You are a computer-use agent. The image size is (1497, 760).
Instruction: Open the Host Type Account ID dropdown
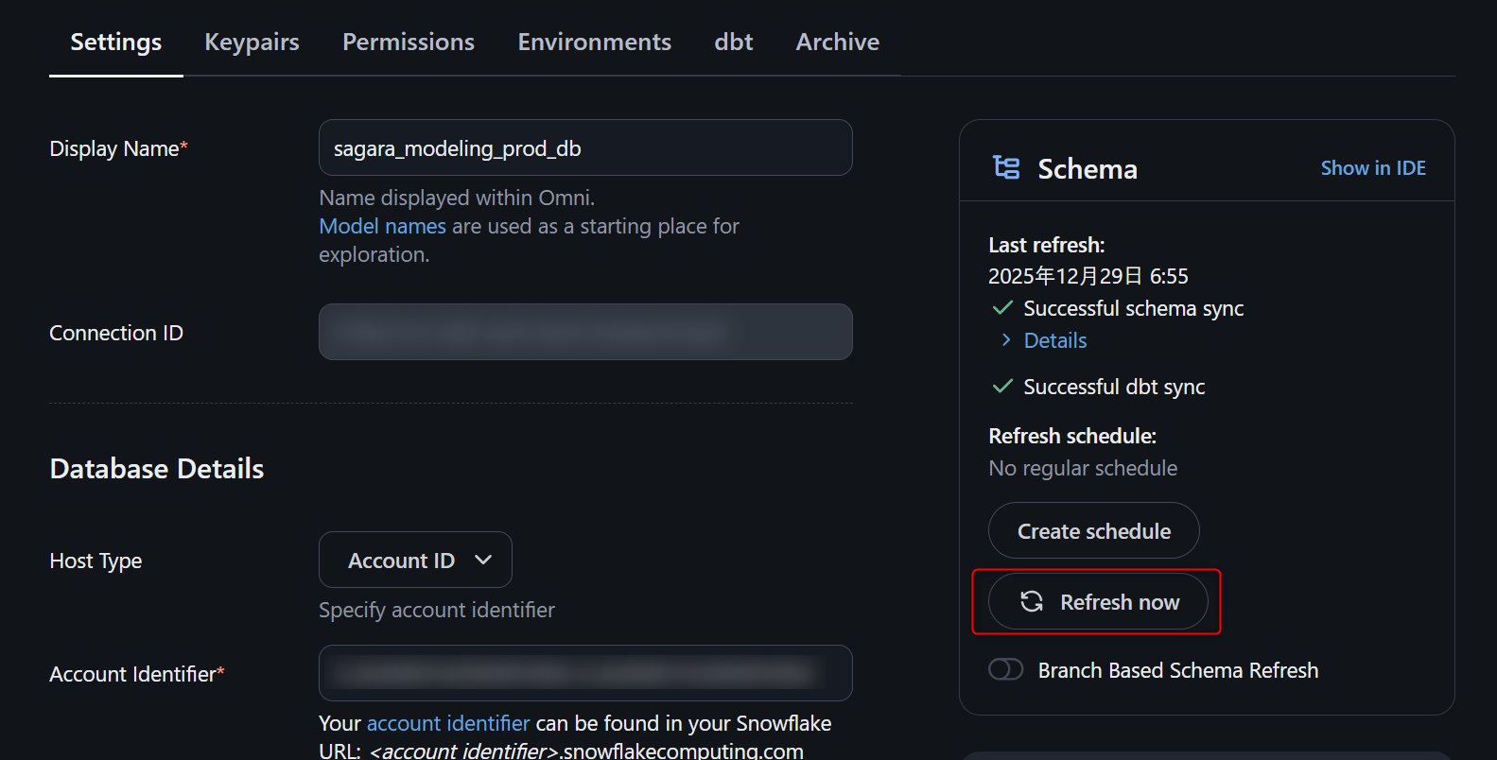(x=415, y=561)
